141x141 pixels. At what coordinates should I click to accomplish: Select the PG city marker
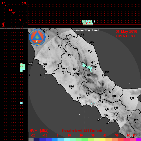[x=70, y=57]
